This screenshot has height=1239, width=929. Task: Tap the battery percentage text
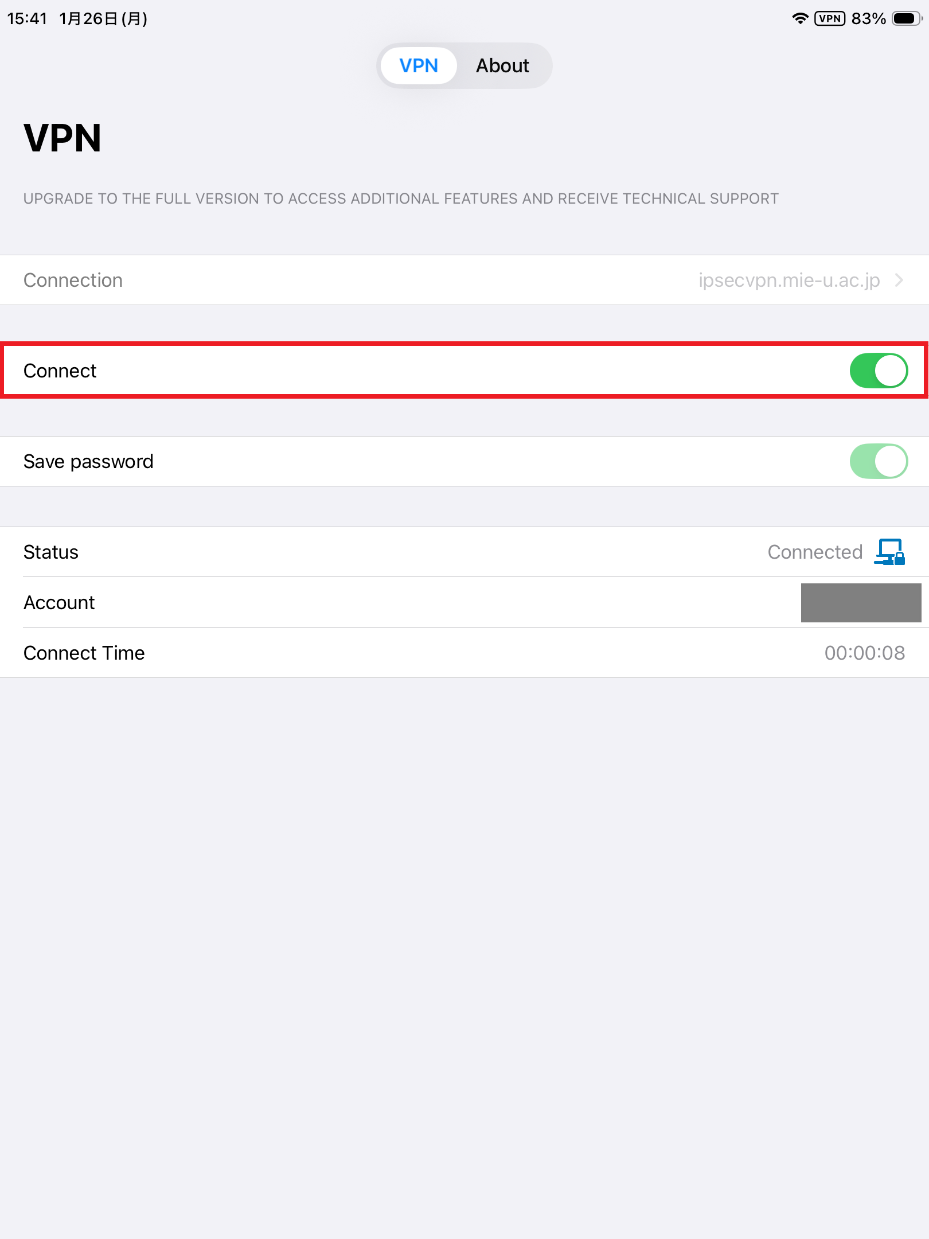pos(868,18)
